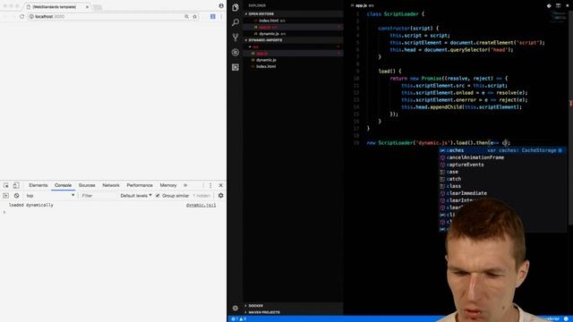The height and width of the screenshot is (322, 573).
Task: Click the editor minimap
Action: click(x=558, y=17)
